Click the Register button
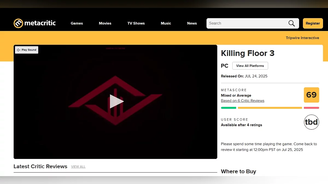This screenshot has height=184, width=328. point(313,23)
